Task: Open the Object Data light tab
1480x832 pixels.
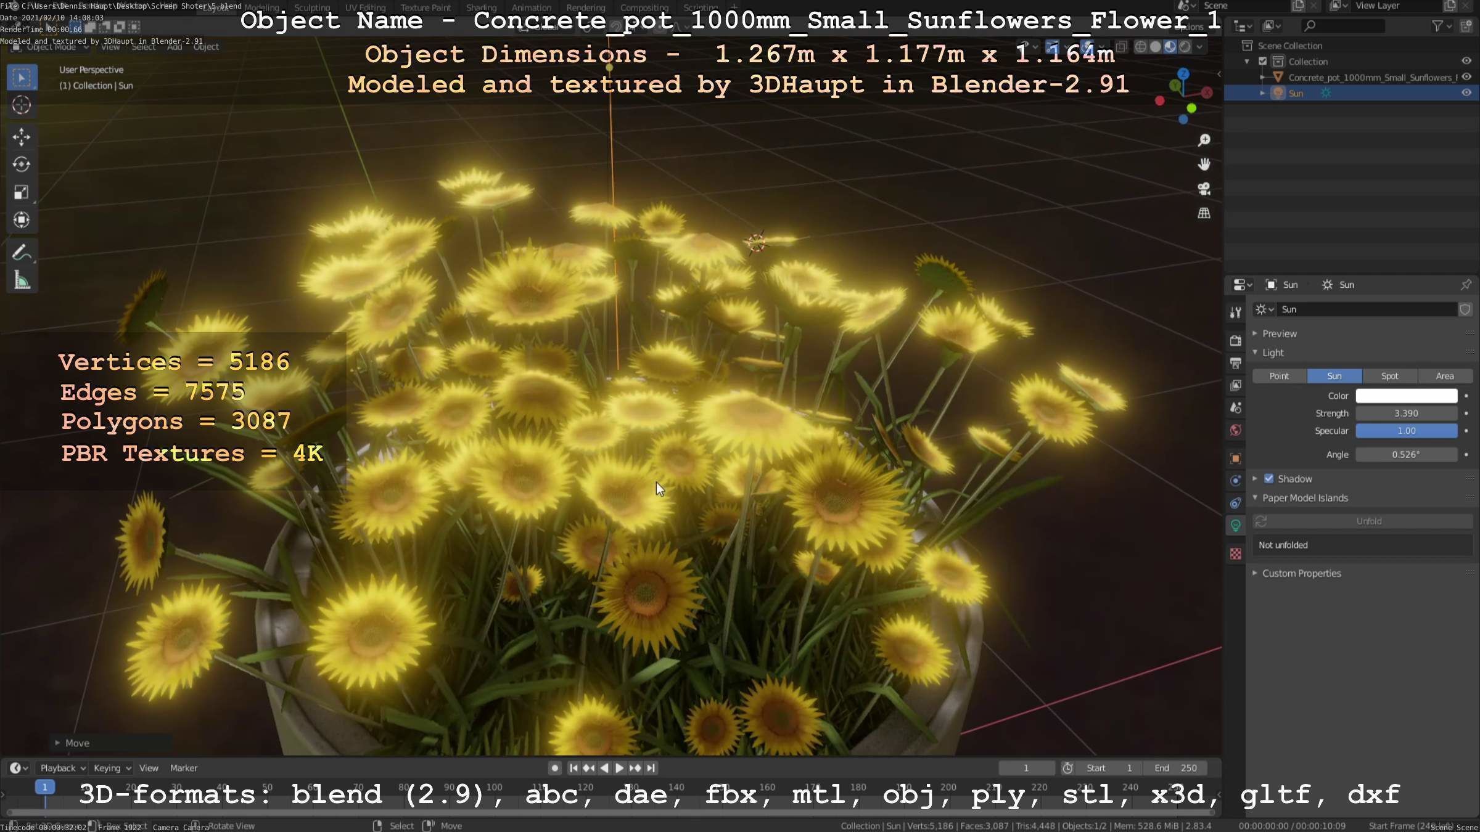Action: 1235,525
